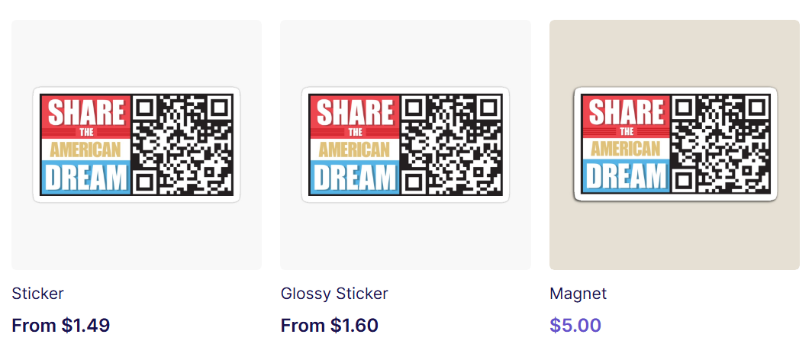Click the gold AMERICAN text on the Magnet design

[x=626, y=149]
